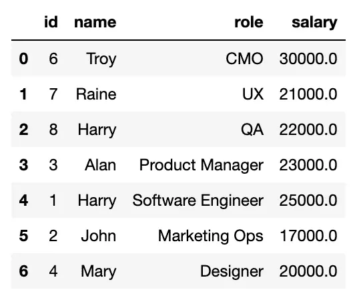Click the 30000.0 salary cell
The height and width of the screenshot is (302, 363).
click(x=308, y=58)
